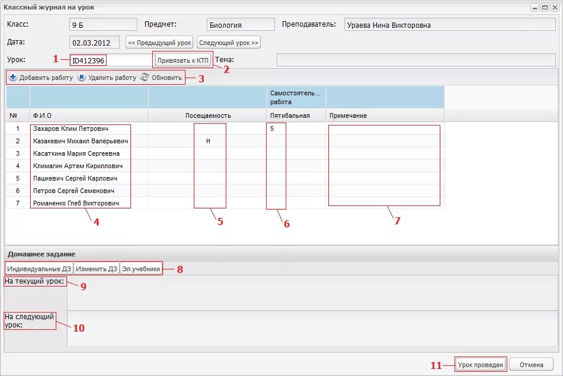
Task: Select student Казакевич Михаил Валерьевич
Action: 81,141
